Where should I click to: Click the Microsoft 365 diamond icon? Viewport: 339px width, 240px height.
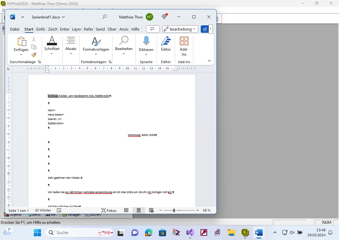(x=164, y=17)
